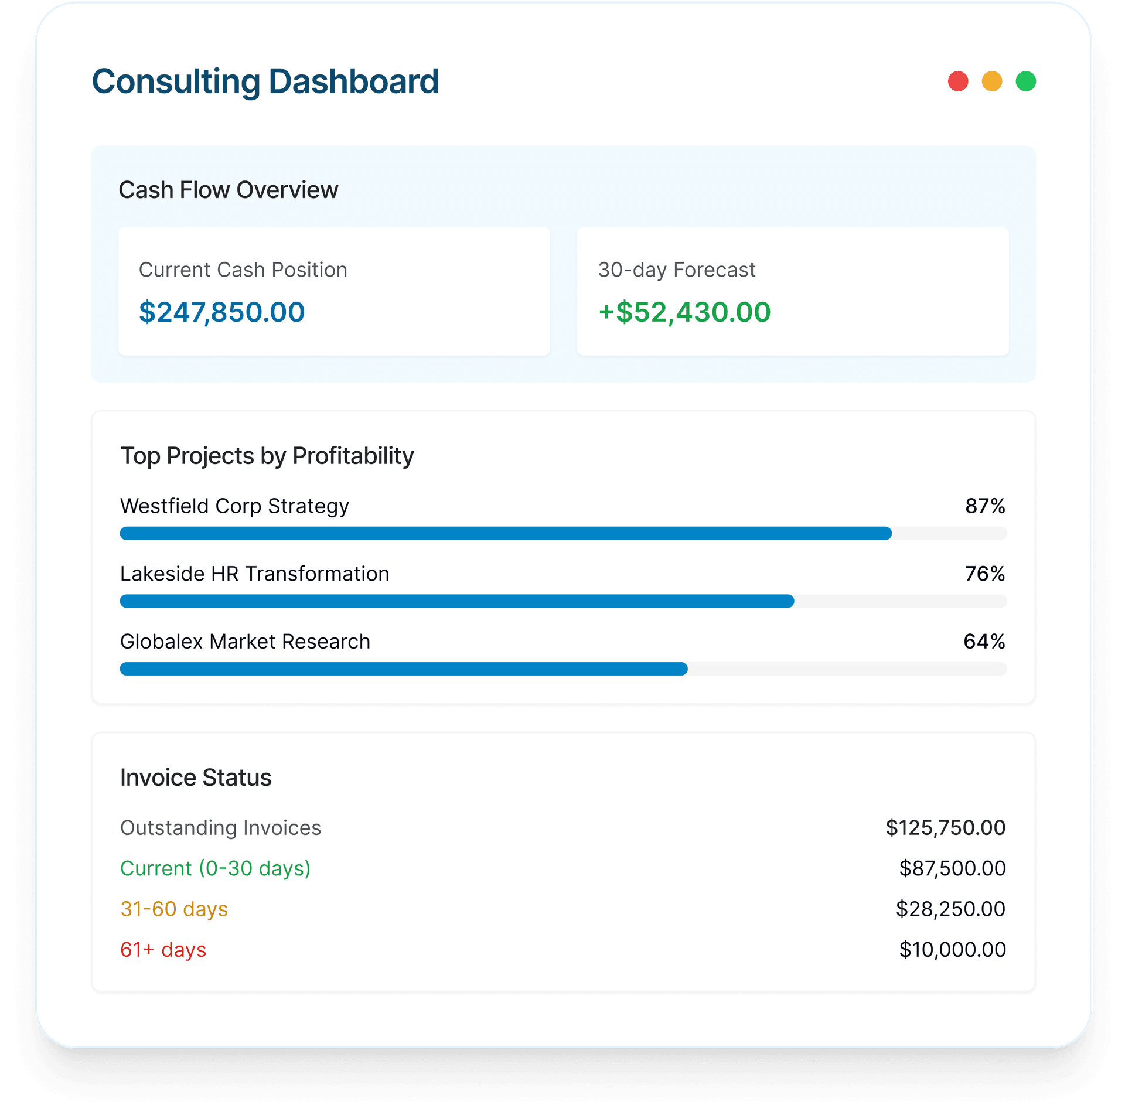
Task: Select the $247,850.00 cash amount
Action: (x=221, y=312)
